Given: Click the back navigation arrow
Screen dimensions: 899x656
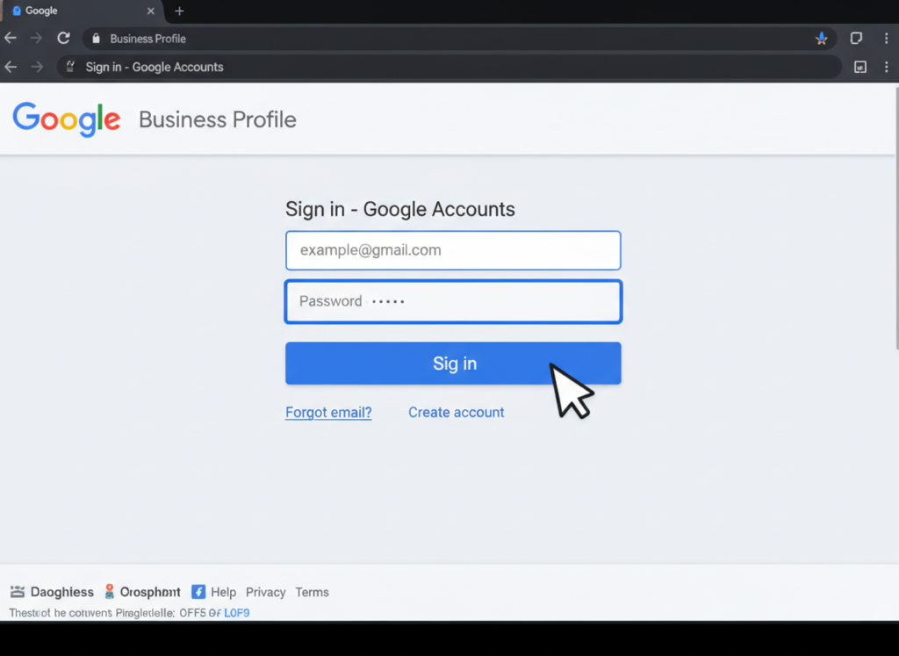Looking at the screenshot, I should pyautogui.click(x=10, y=39).
